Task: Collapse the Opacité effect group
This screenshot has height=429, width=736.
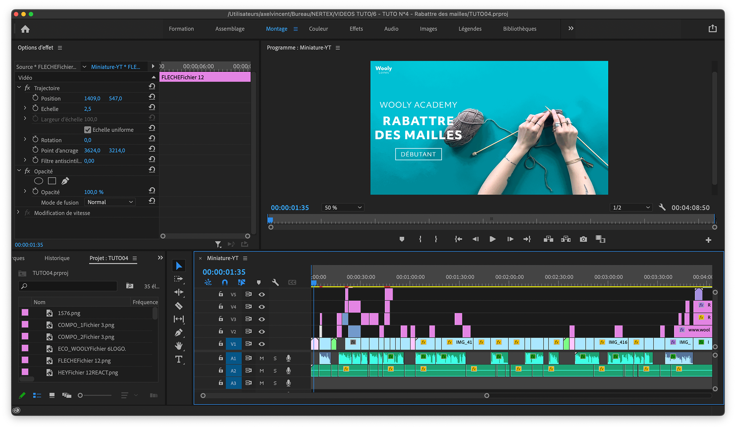Action: tap(19, 171)
